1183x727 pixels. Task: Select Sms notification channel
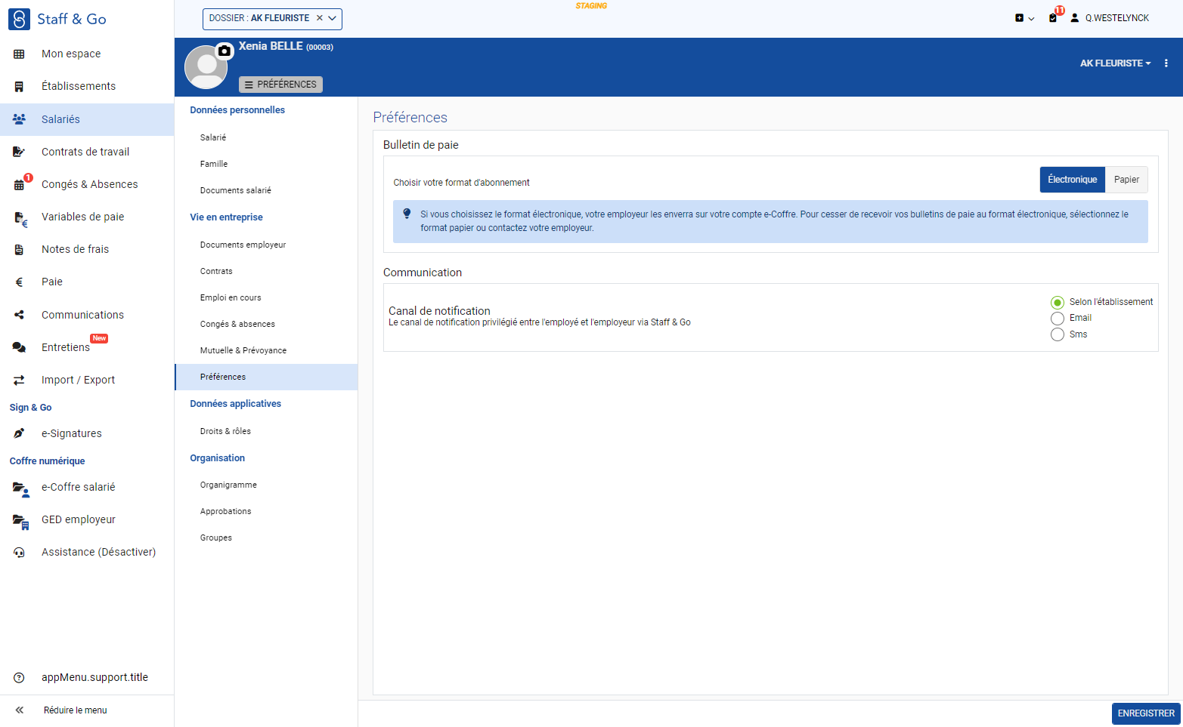click(x=1058, y=334)
